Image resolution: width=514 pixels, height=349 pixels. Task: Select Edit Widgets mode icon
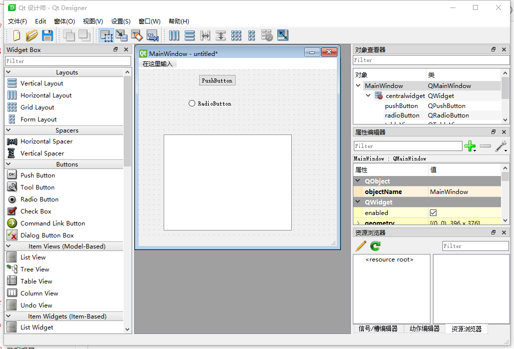[x=107, y=35]
